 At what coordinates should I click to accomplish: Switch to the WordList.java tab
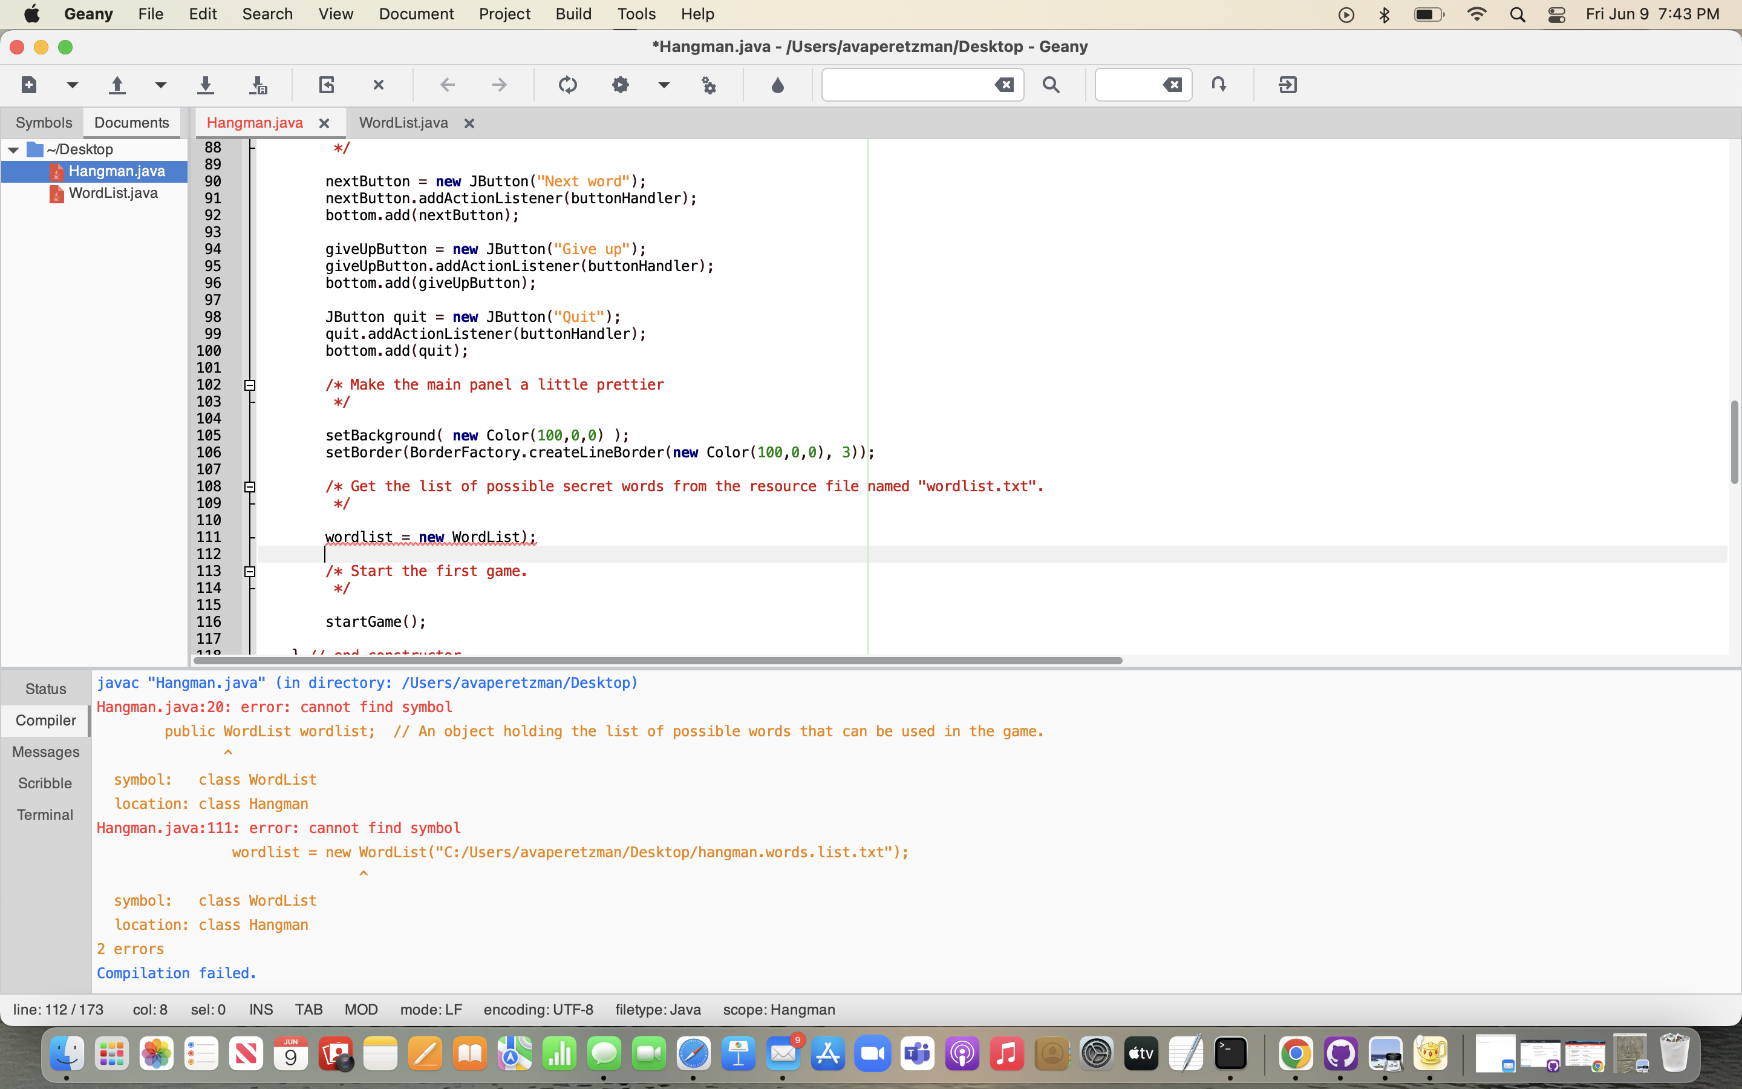[403, 123]
